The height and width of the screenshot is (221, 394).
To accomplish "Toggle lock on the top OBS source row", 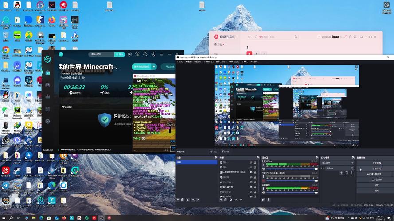I will pyautogui.click(x=255, y=162).
